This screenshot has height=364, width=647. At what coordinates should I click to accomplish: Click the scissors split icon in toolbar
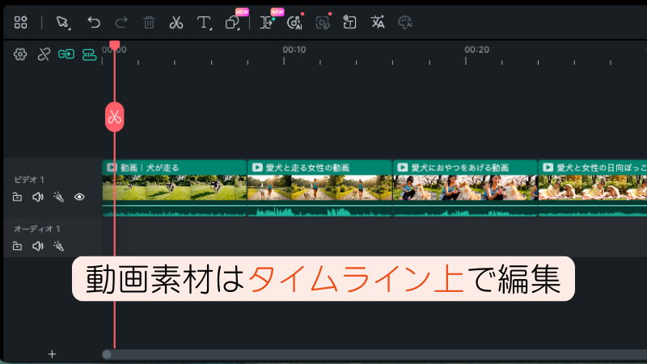(175, 23)
